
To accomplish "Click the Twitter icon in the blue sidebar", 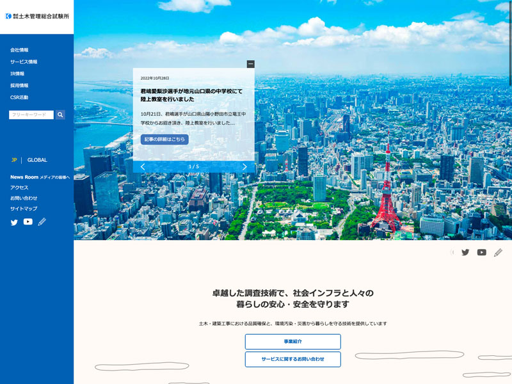I will [x=14, y=222].
